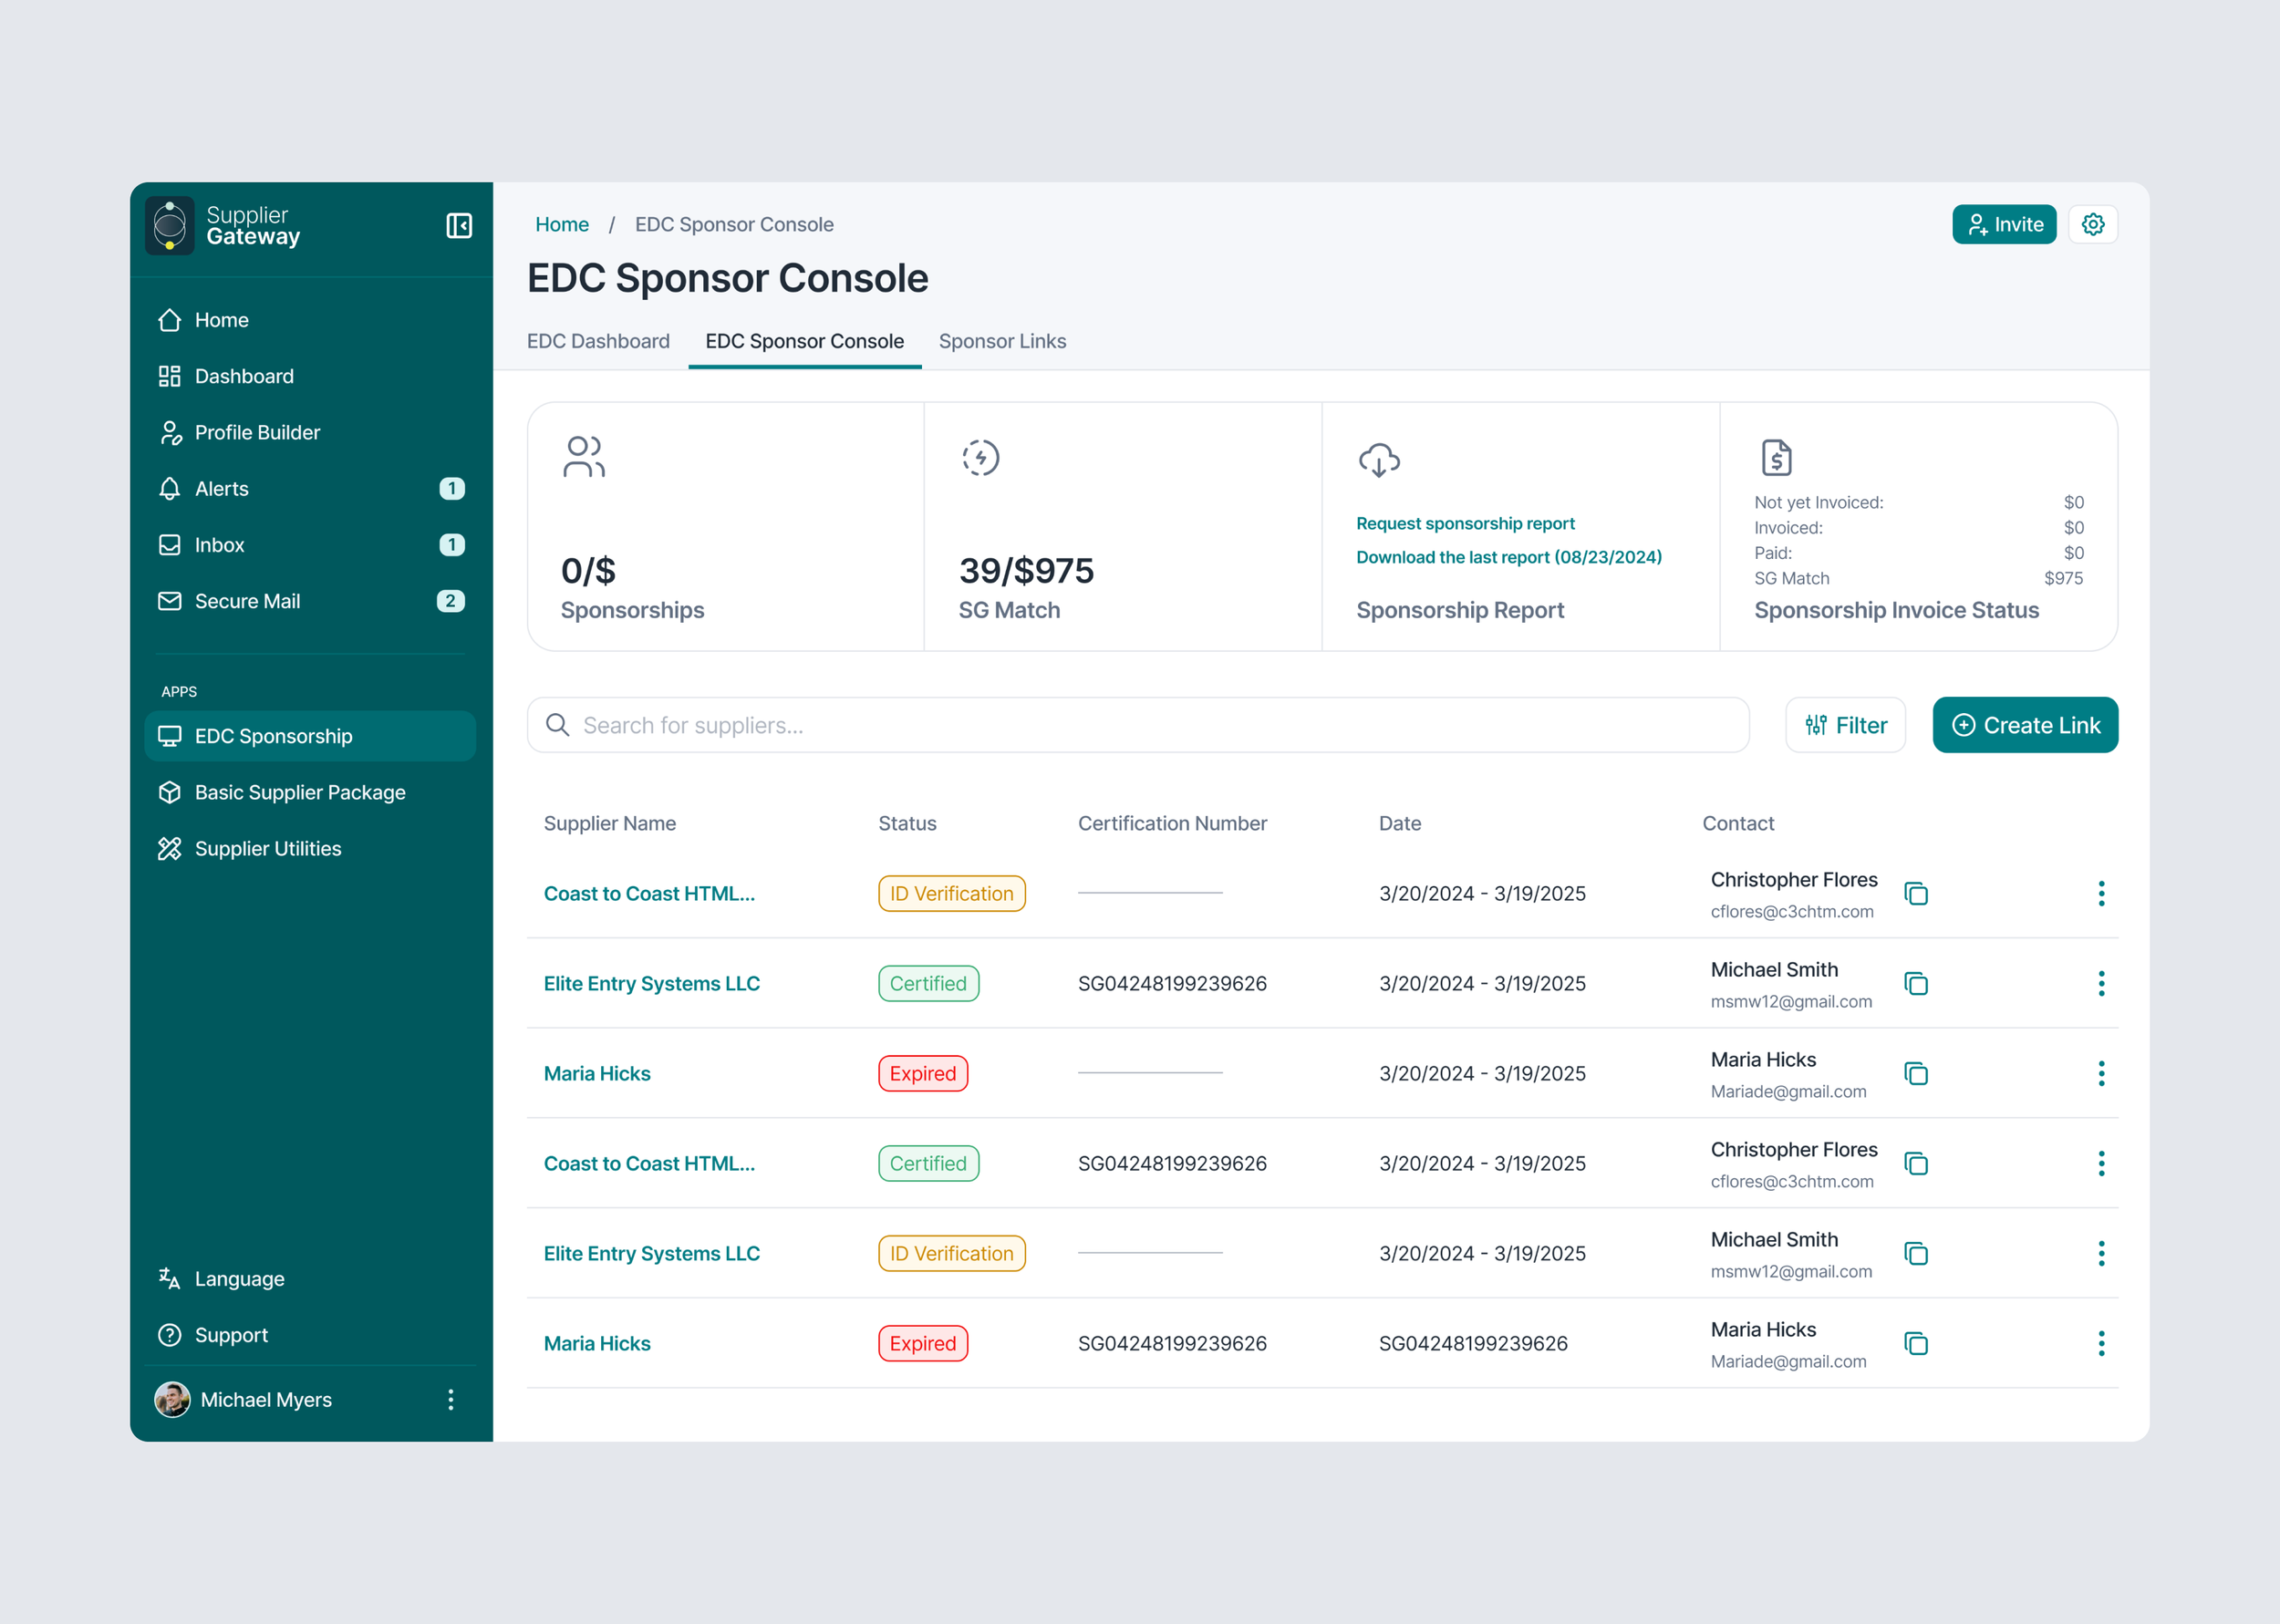Image resolution: width=2280 pixels, height=1624 pixels.
Task: Click Request sponsorship report link
Action: point(1464,524)
